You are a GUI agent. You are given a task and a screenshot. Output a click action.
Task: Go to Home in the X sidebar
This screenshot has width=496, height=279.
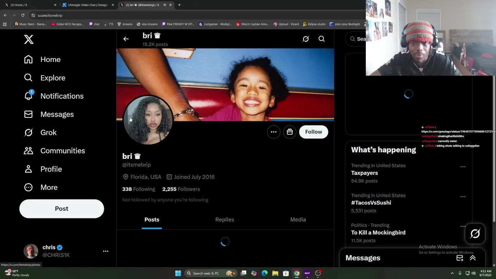(42, 59)
